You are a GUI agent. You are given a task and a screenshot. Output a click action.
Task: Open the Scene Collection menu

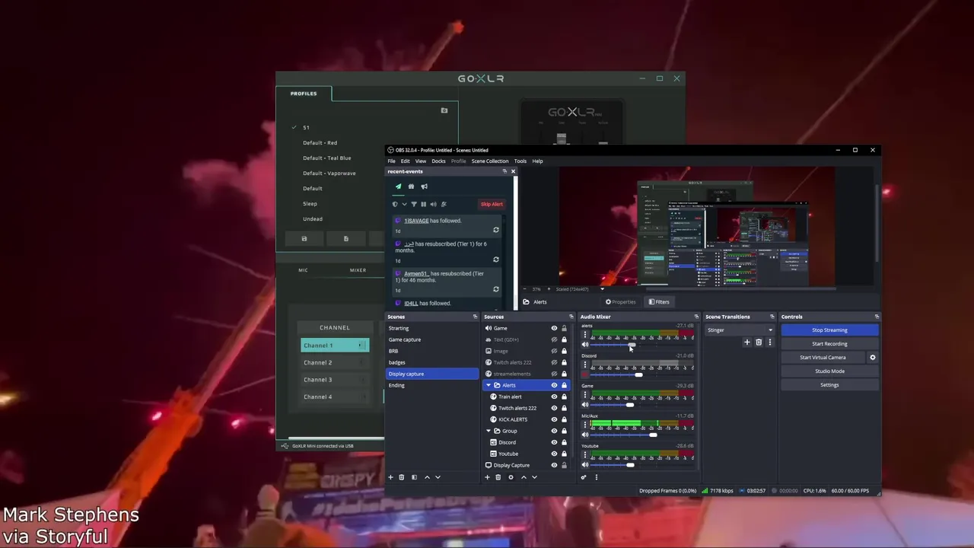click(x=490, y=161)
